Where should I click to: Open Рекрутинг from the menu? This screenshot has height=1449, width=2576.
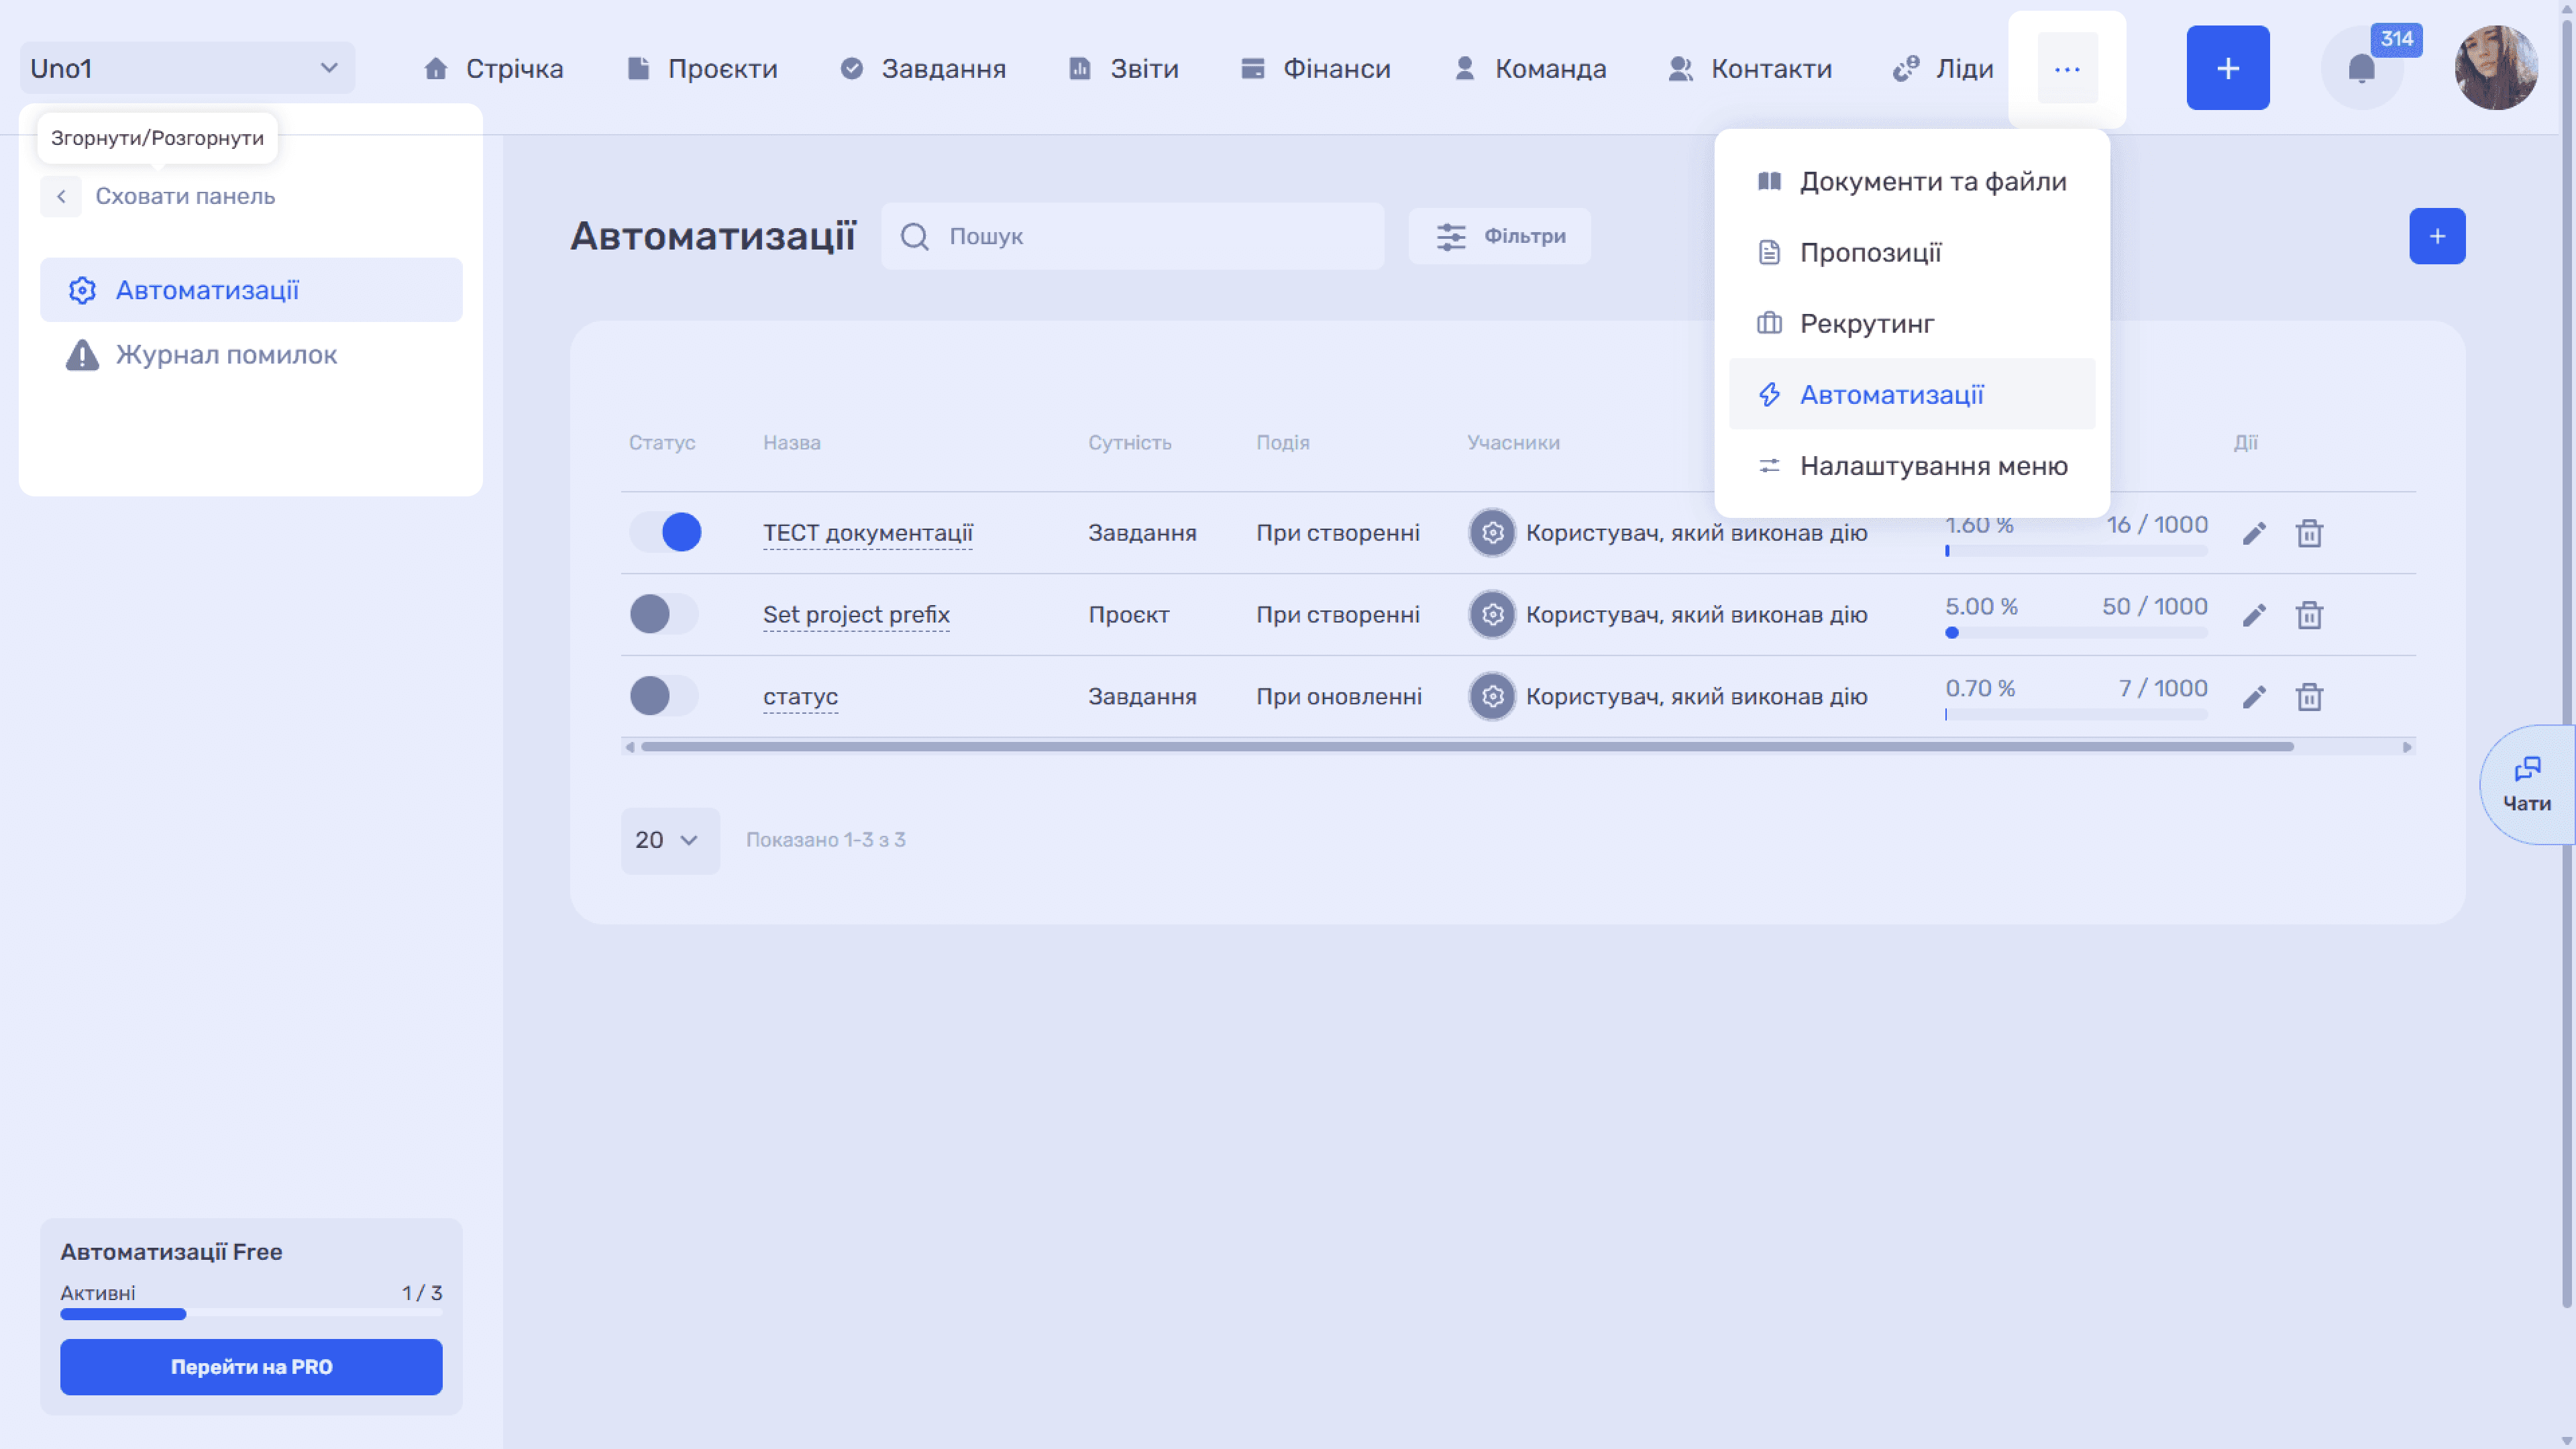pos(1912,323)
